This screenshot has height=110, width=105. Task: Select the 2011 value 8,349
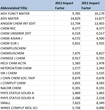[100, 103]
